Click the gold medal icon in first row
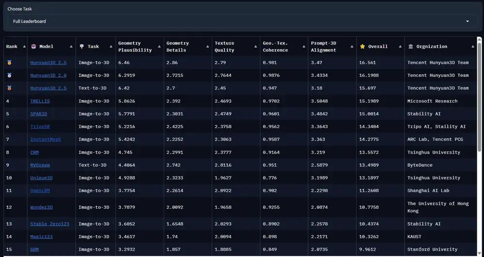This screenshot has height=257, width=484. [x=9, y=63]
